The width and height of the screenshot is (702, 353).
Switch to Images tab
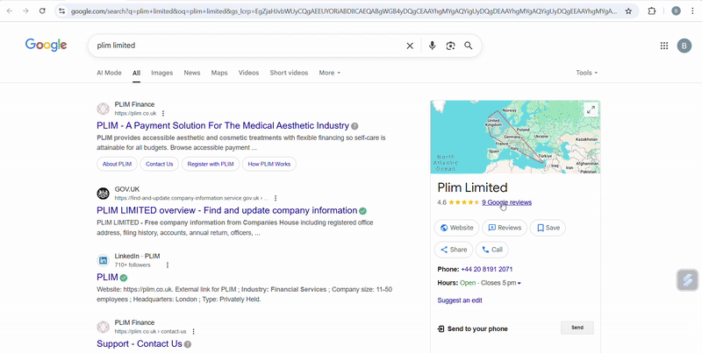pyautogui.click(x=162, y=73)
